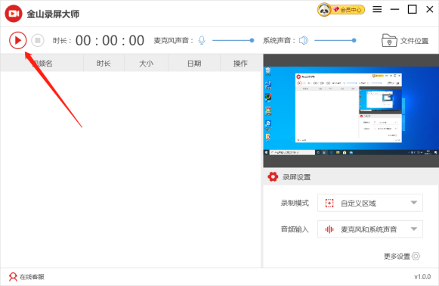This screenshot has width=439, height=286.
Task: Click the hexagon icon beside 更多设置
Action: [416, 256]
